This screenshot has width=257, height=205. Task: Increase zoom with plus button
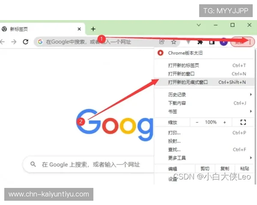[x=224, y=122]
